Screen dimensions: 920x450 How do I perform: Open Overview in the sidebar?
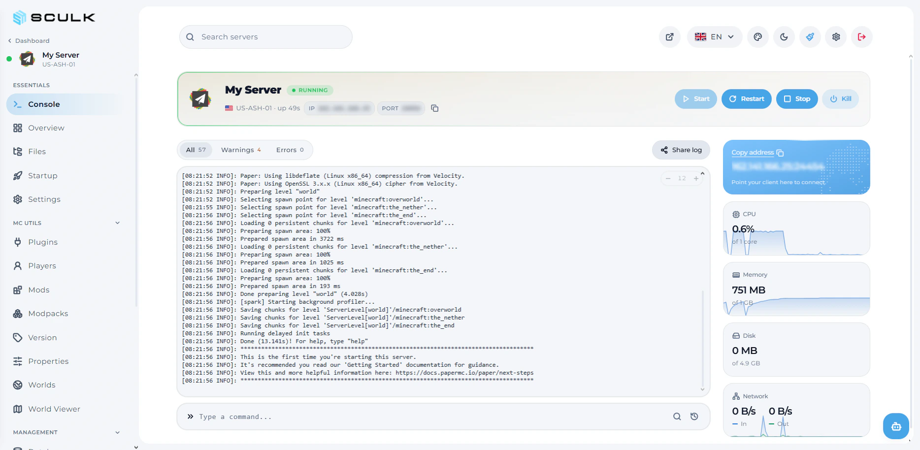65,128
